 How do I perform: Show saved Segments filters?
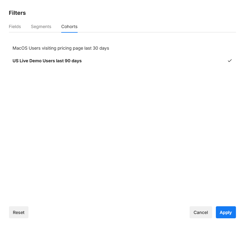click(41, 27)
